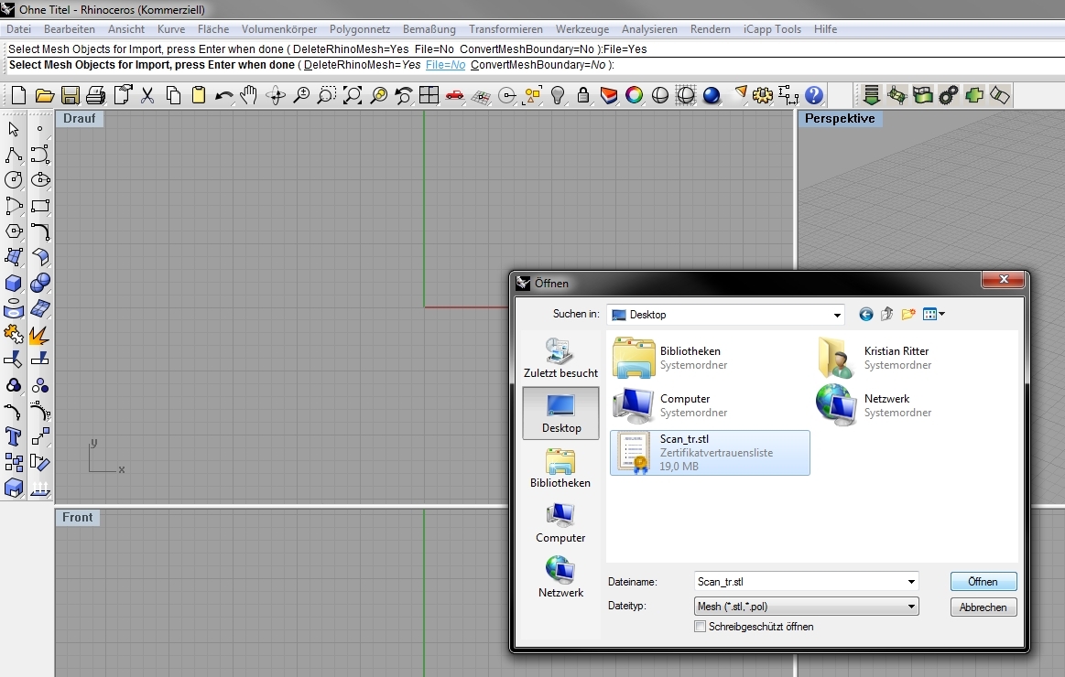1065x677 pixels.
Task: Click the green down-arrow import icon
Action: point(872,96)
